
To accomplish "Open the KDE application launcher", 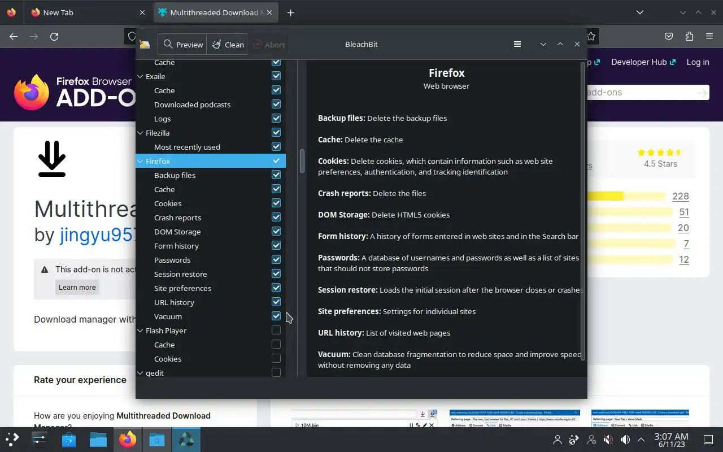I will click(12, 439).
